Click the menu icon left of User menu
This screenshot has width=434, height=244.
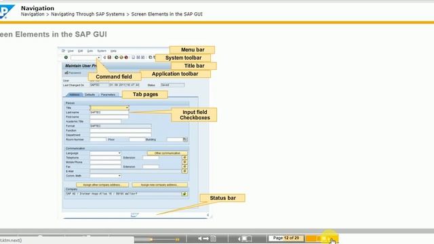(x=63, y=51)
